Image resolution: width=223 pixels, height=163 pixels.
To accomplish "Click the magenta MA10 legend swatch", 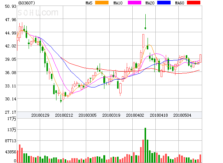I will pyautogui.click(x=135, y=3).
